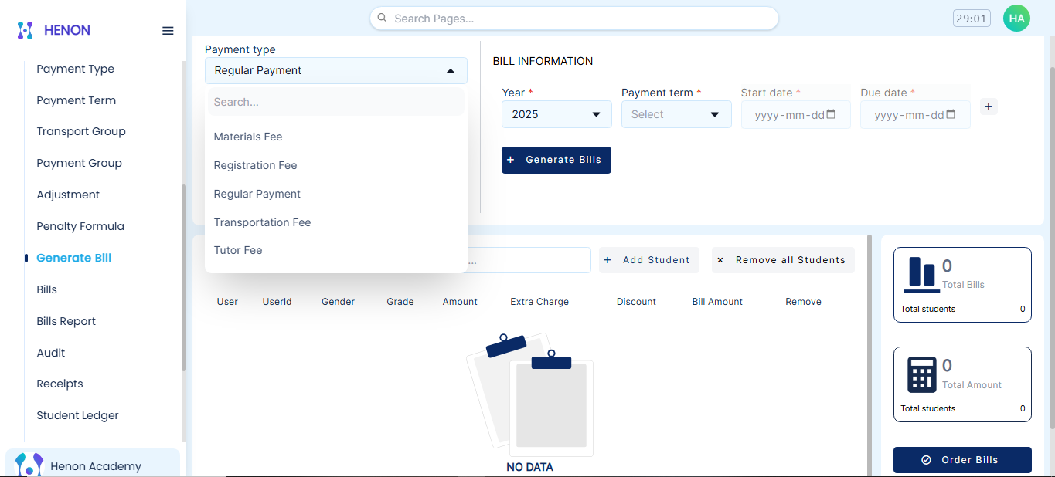Click the Henon Academy logo icon
Screen dimensions: 1055x477
pos(29,465)
